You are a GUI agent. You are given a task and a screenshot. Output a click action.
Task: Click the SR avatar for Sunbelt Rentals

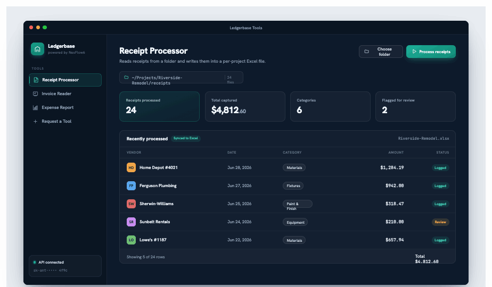(x=131, y=222)
